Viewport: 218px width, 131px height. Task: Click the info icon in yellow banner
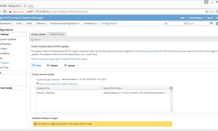point(35,124)
